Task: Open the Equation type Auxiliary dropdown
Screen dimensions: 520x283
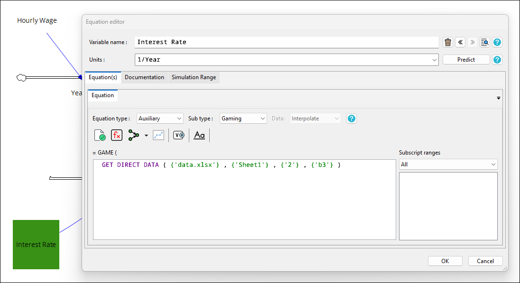Action: coord(160,118)
